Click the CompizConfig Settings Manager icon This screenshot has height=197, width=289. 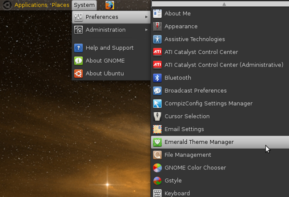157,103
